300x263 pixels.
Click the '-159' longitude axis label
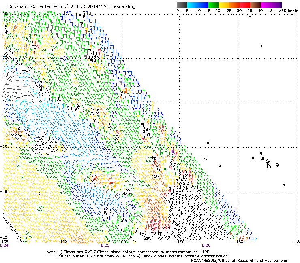(x=121, y=242)
